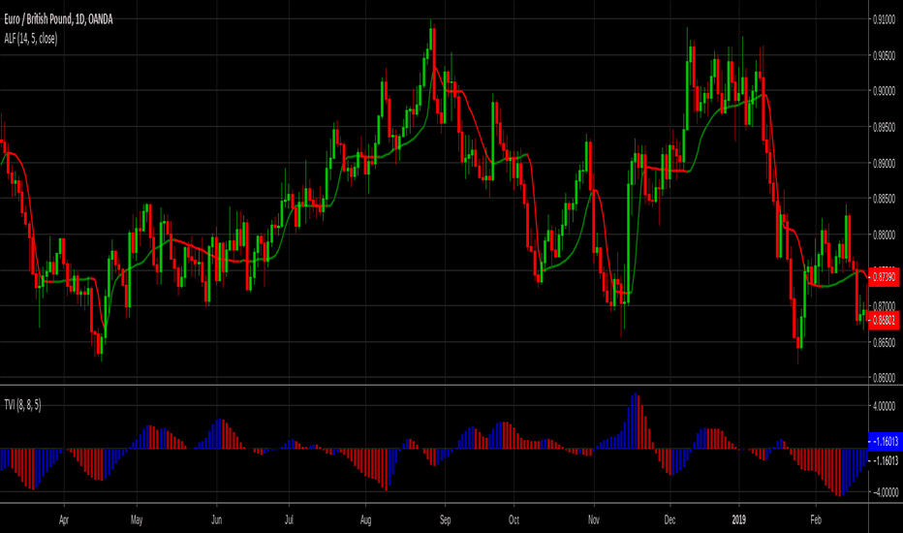
Task: Click the 0.86000 price axis label
Action: (884, 378)
